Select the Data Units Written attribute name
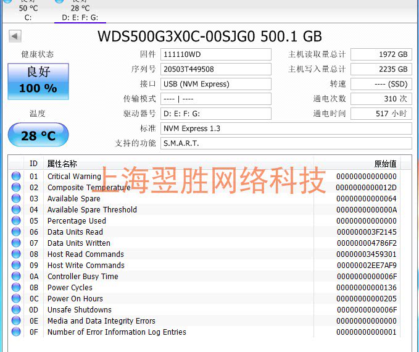 coord(79,243)
